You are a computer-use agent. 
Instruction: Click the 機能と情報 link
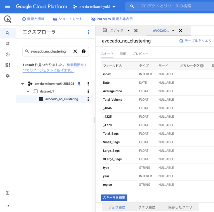click(x=33, y=19)
